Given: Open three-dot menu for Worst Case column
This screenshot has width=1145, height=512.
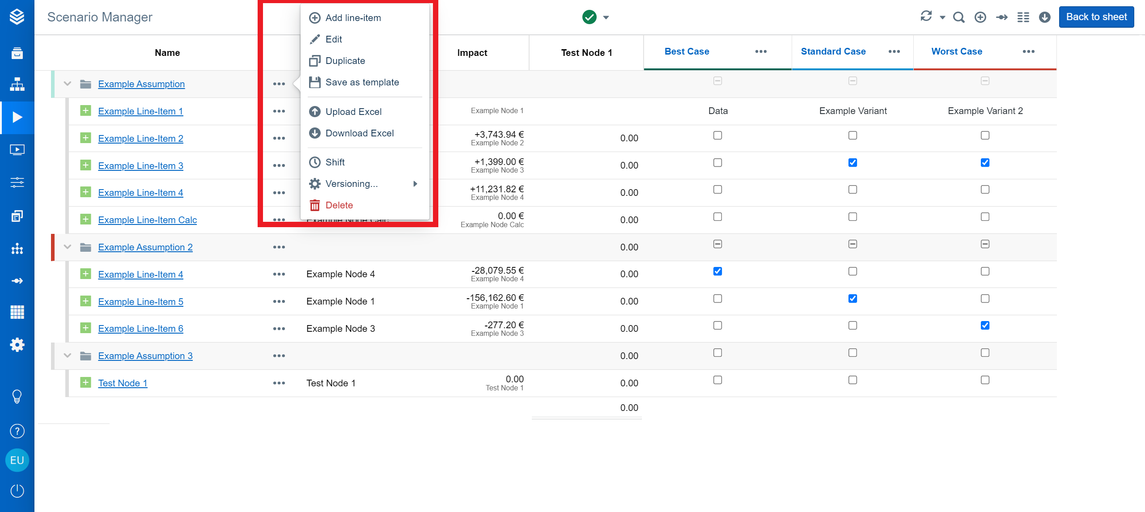Looking at the screenshot, I should coord(1028,52).
